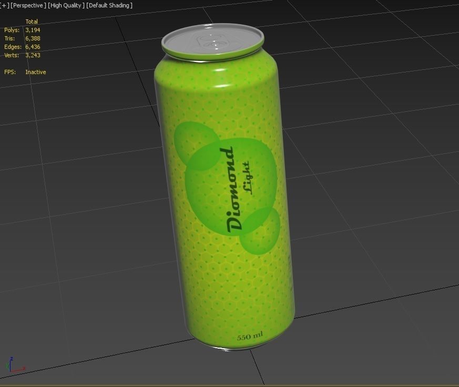The height and width of the screenshot is (387, 459).
Task: Click the 'Total' statistics header
Action: pos(32,22)
